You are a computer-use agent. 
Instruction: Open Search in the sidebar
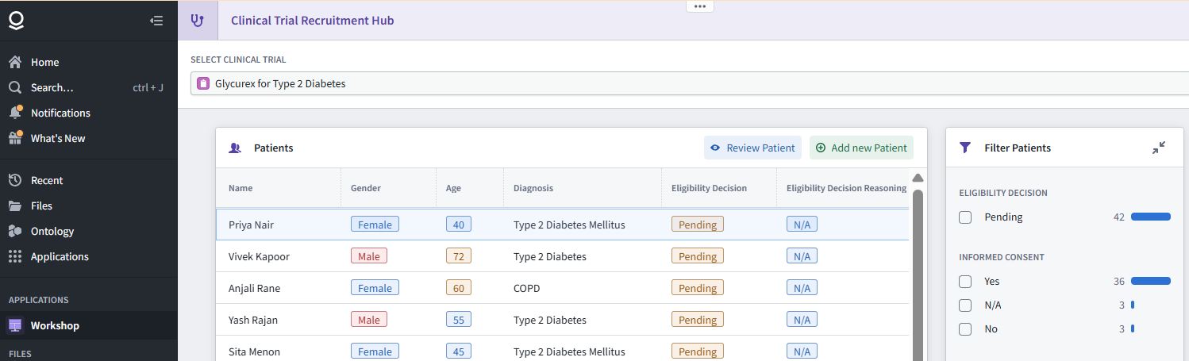(x=89, y=87)
